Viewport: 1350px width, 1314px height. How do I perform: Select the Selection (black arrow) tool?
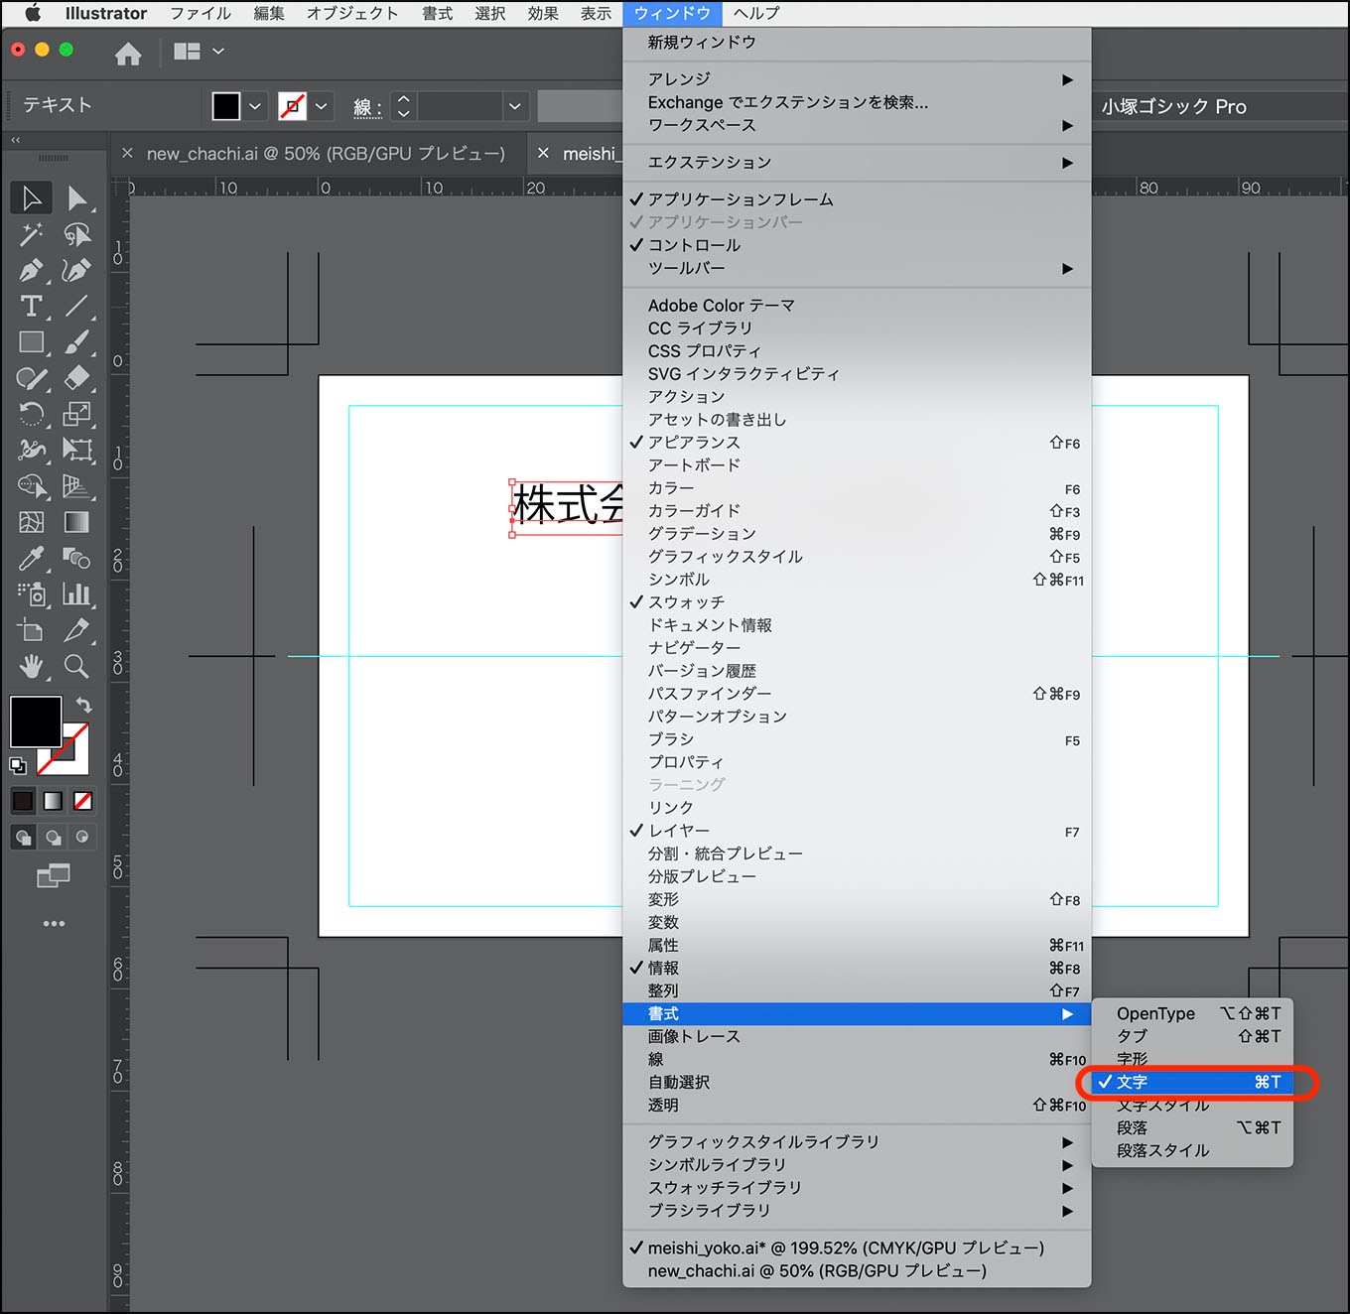(x=31, y=197)
